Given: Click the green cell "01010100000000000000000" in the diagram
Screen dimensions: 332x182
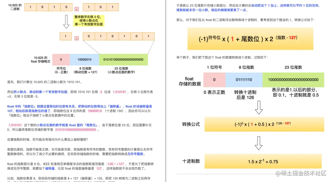Looking at the screenshot, I should point(123,60).
